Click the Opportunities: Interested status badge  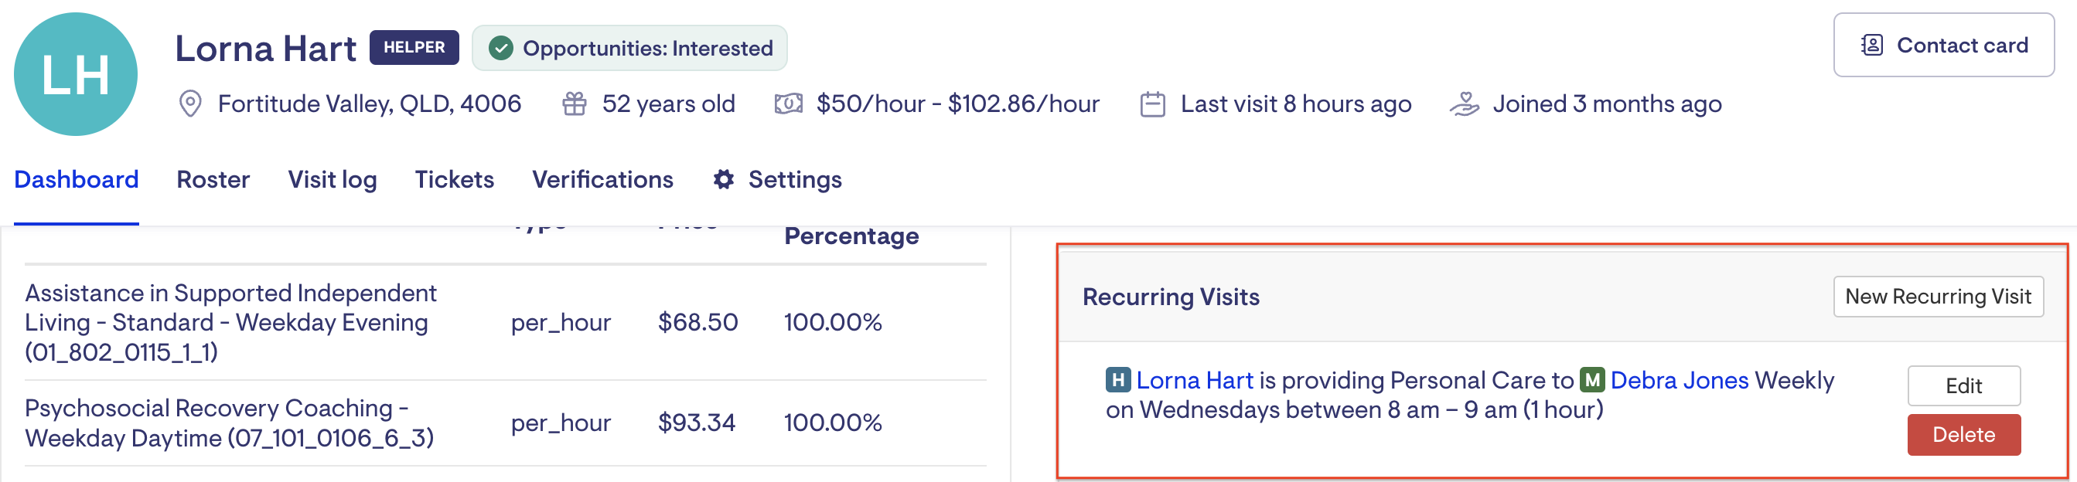click(629, 49)
